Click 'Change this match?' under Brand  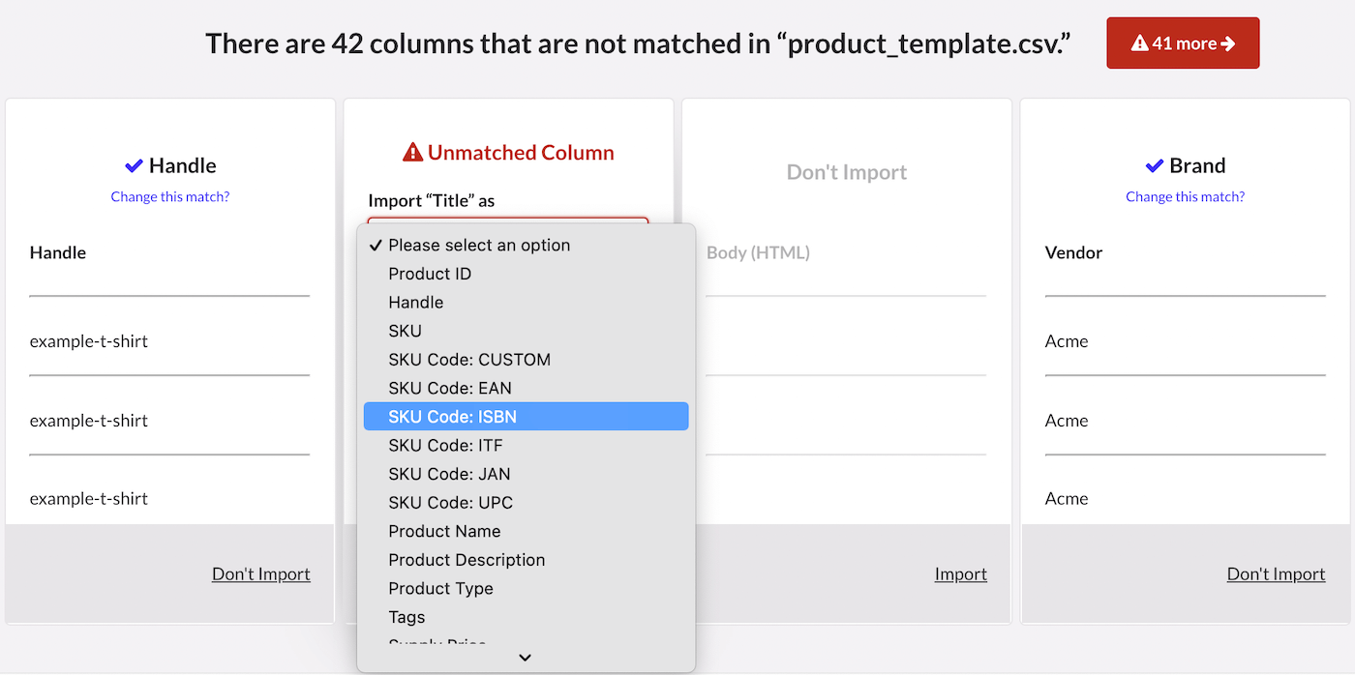point(1185,196)
